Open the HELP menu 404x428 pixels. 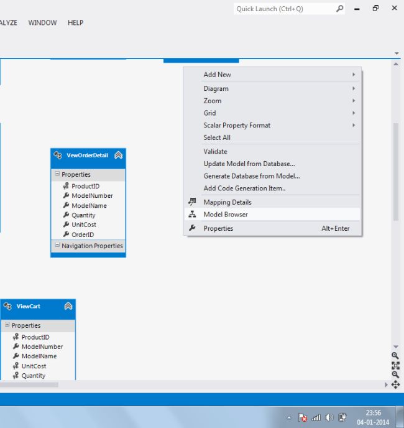click(x=76, y=22)
